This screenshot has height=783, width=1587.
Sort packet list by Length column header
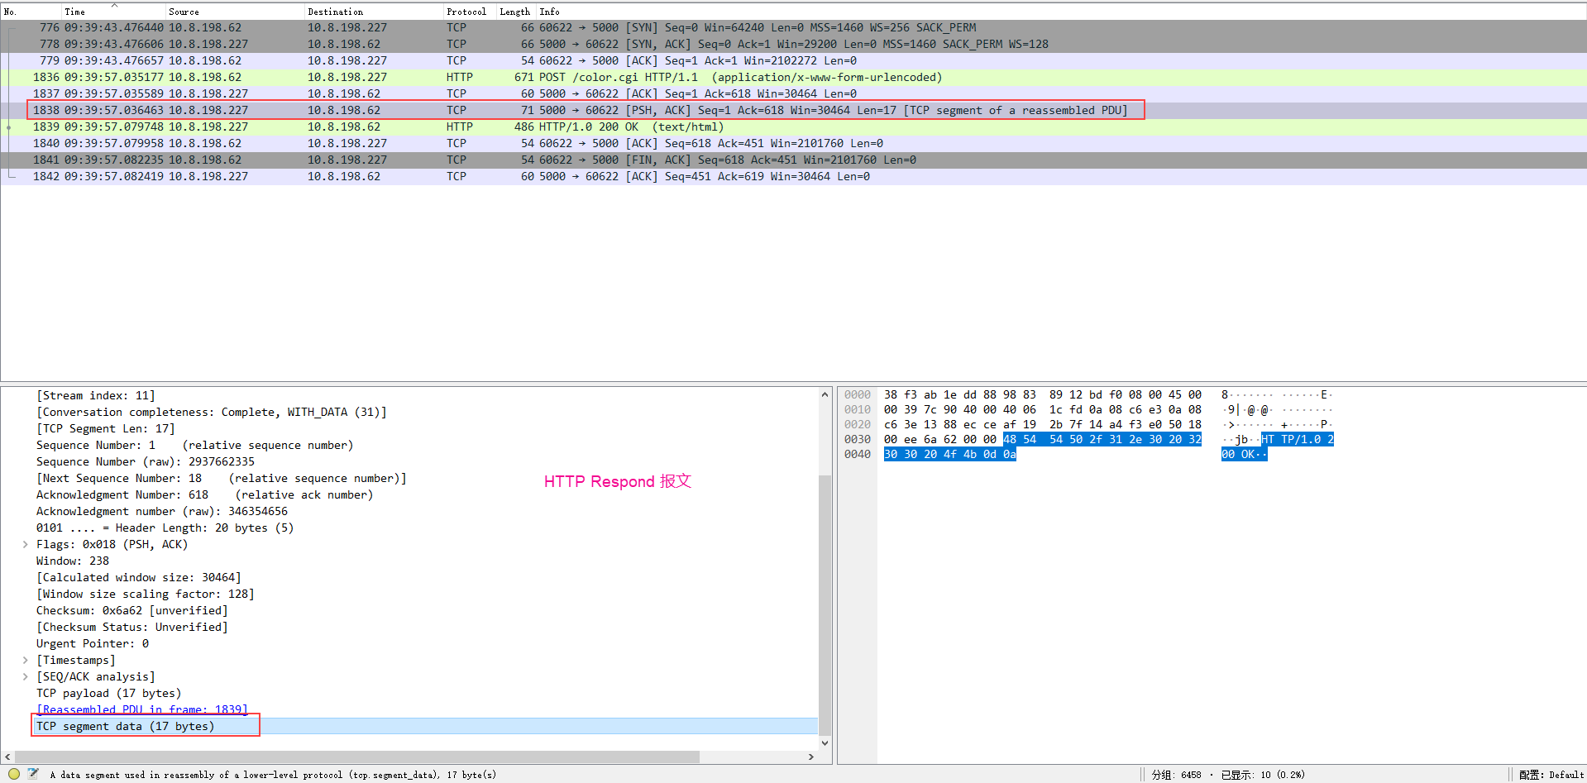516,12
